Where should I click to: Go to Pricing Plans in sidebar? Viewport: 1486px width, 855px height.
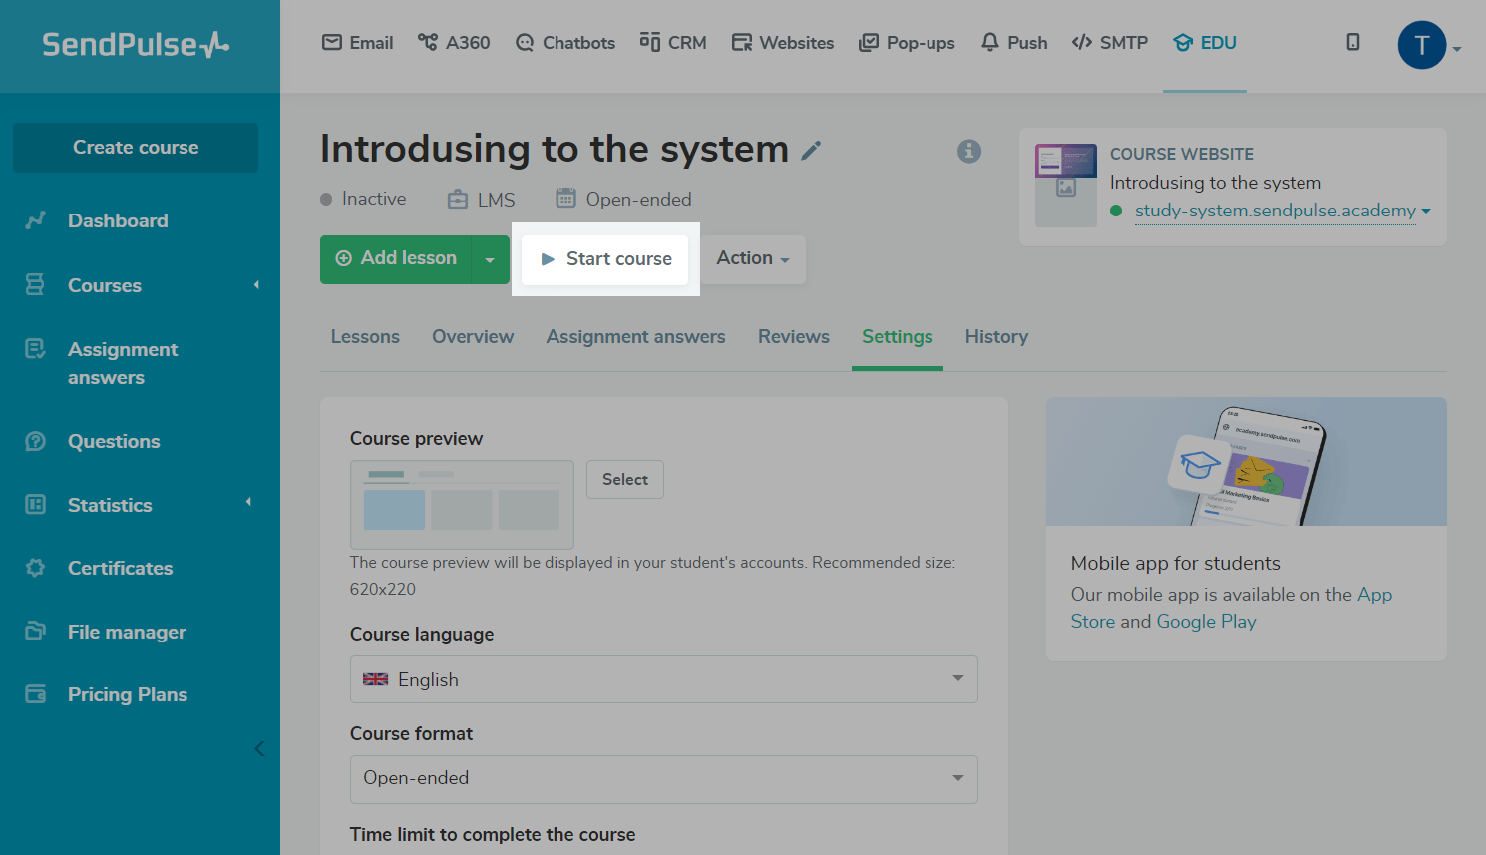point(127,694)
